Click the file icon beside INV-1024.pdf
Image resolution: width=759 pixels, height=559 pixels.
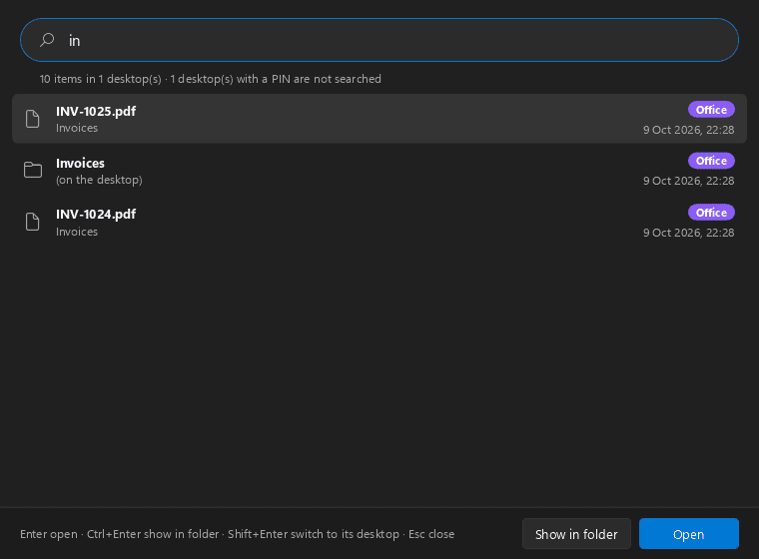coord(32,222)
